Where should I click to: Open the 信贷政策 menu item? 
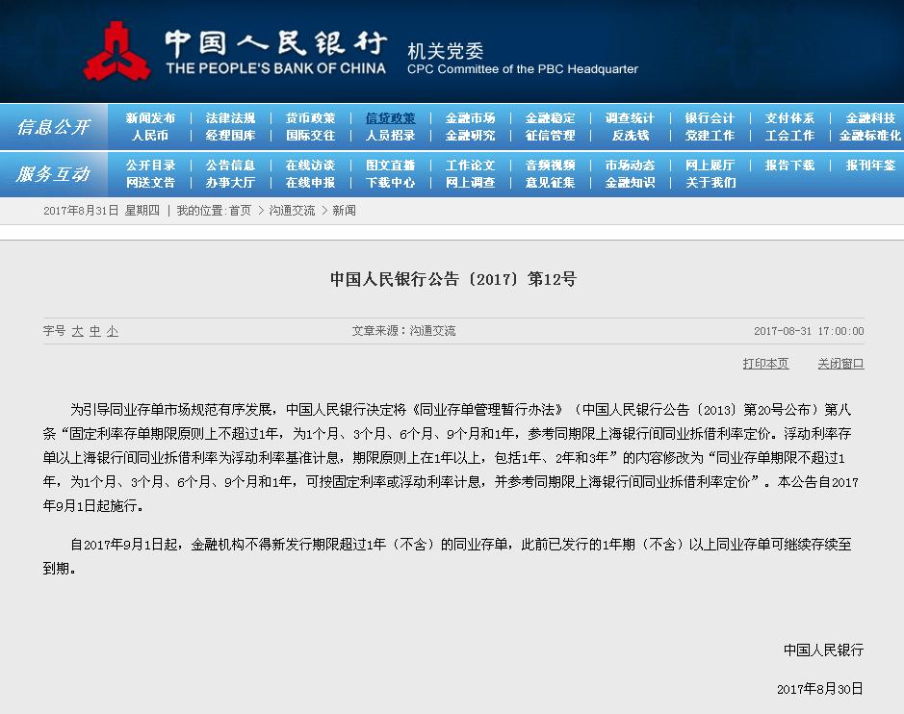(x=390, y=118)
